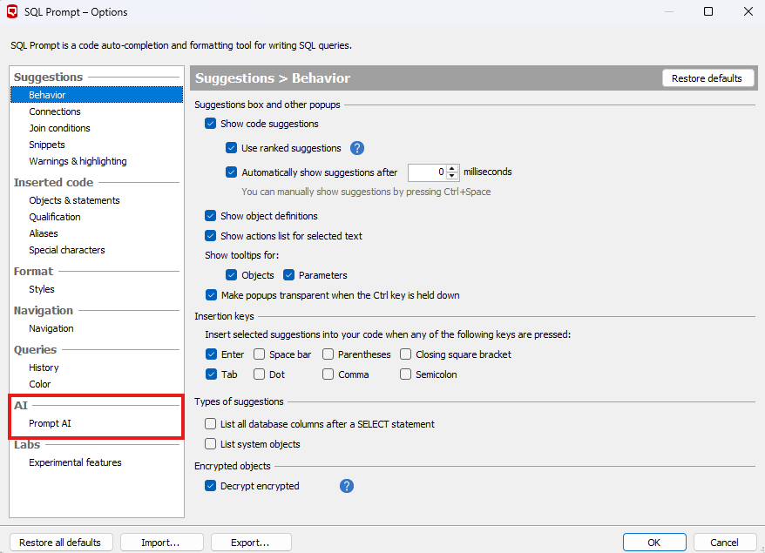Click the milliseconds delay input field
765x553 pixels.
[x=428, y=172]
